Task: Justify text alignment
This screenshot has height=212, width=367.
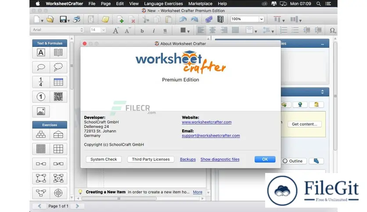Action: (235, 30)
